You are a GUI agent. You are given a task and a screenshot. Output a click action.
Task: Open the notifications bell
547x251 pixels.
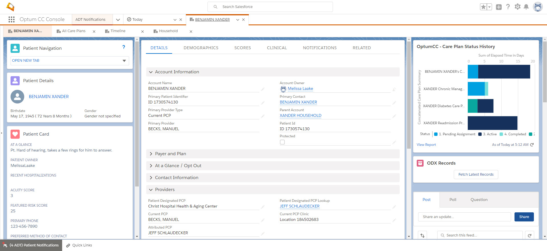pos(526,7)
